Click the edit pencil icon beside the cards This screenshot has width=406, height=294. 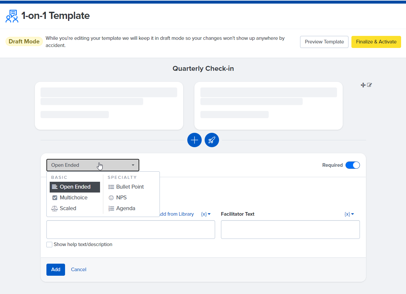tap(369, 85)
